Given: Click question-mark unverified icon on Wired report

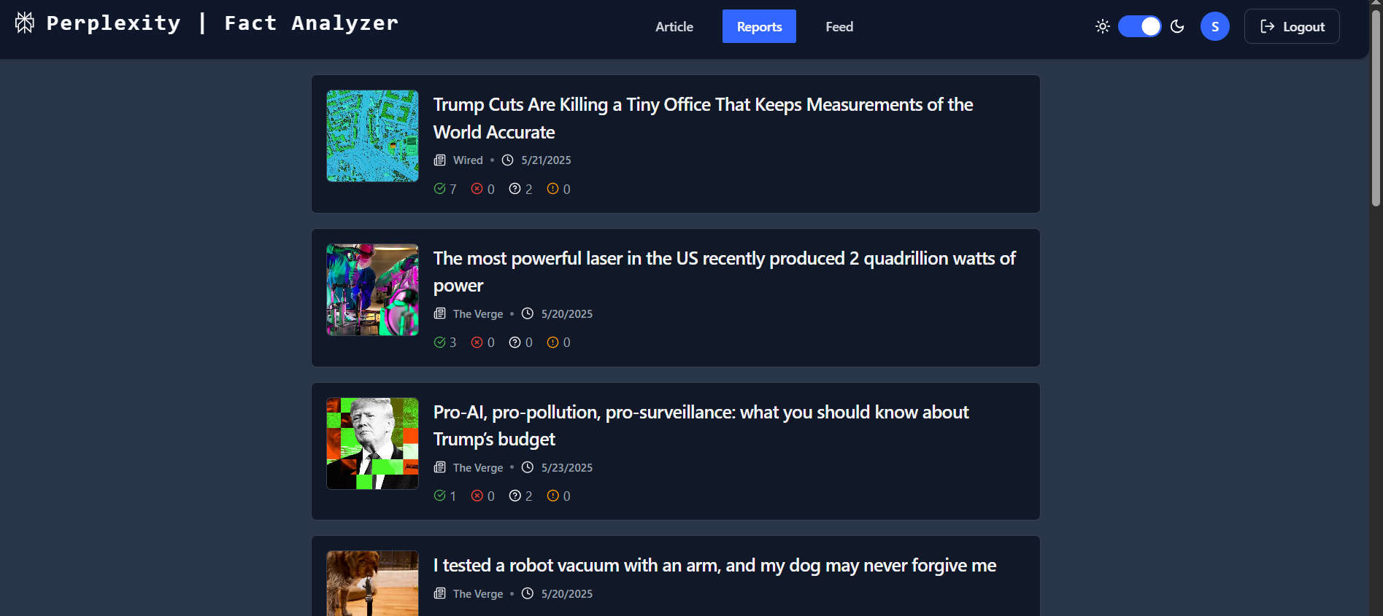Looking at the screenshot, I should pos(515,189).
